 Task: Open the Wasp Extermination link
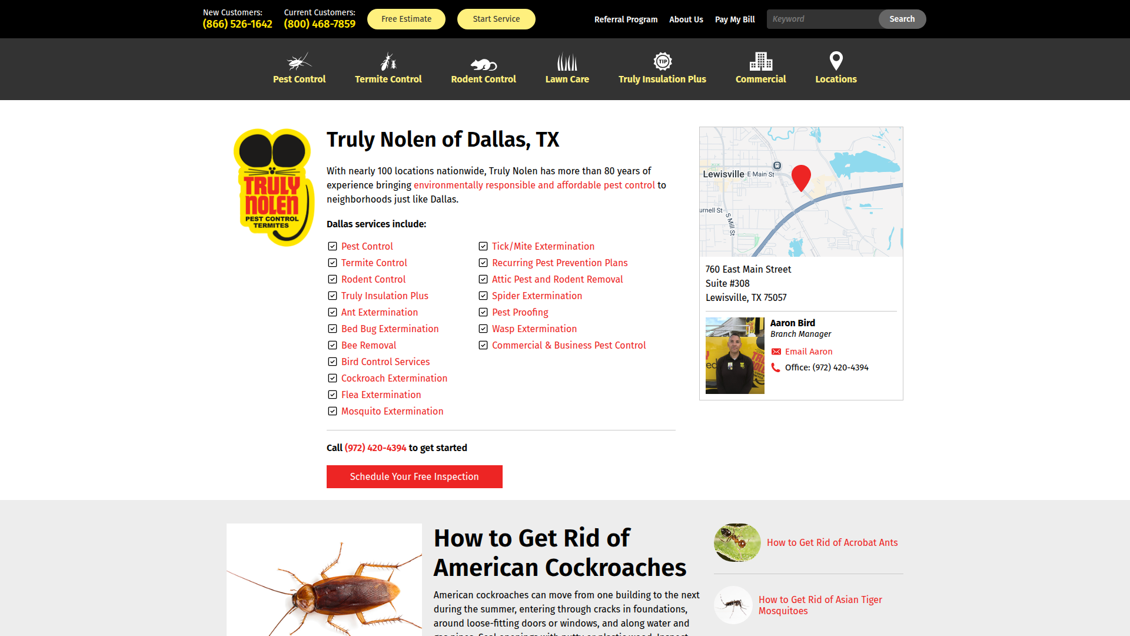[534, 329]
